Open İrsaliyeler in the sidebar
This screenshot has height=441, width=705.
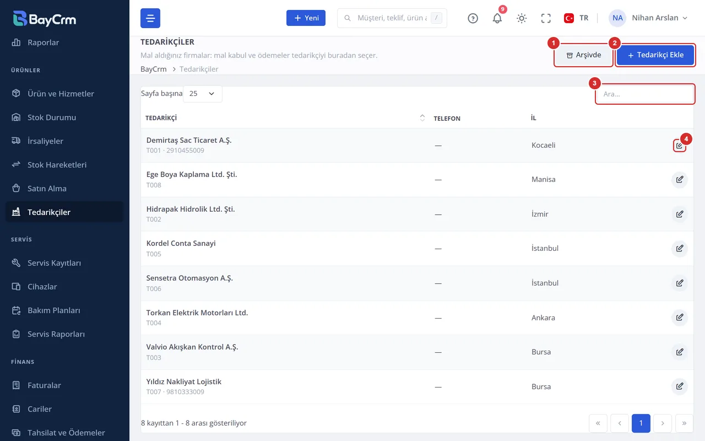click(64, 141)
